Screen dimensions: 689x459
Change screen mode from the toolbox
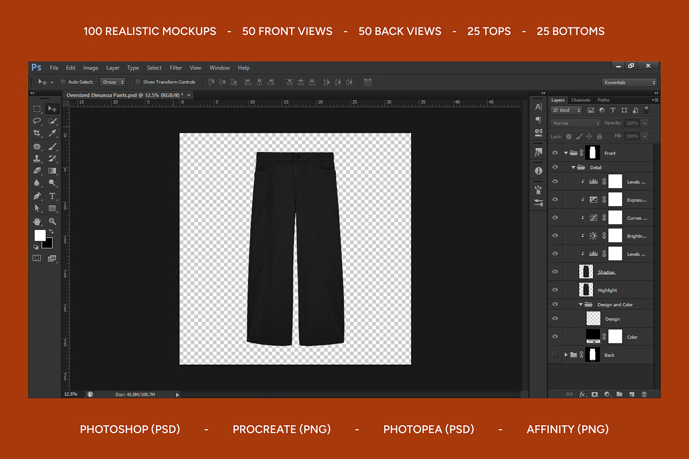pyautogui.click(x=52, y=258)
